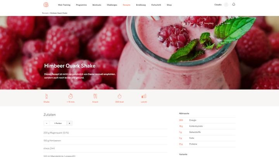Click the Snack cutlery icon

pos(95,96)
